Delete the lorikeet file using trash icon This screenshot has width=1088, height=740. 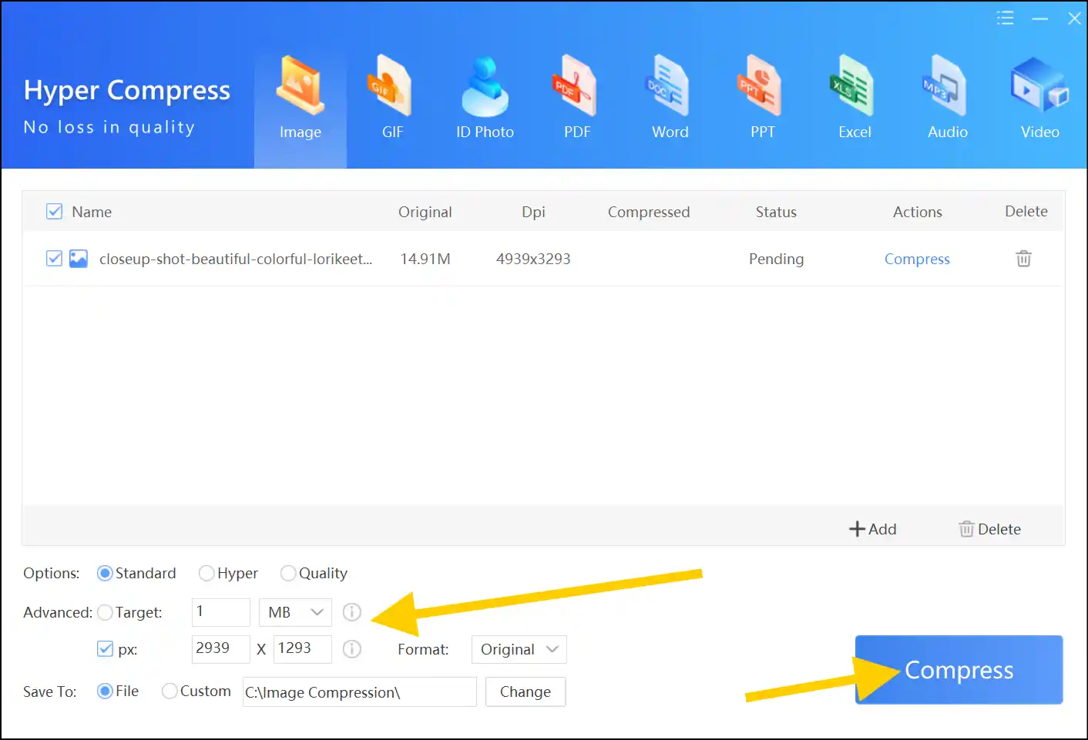[x=1023, y=258]
